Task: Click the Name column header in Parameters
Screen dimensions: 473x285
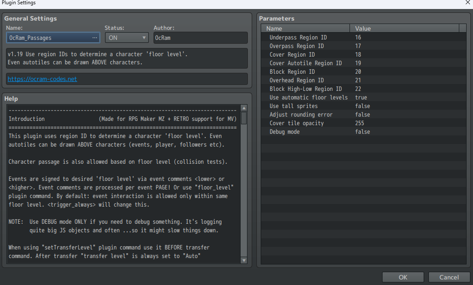Action: [x=305, y=28]
